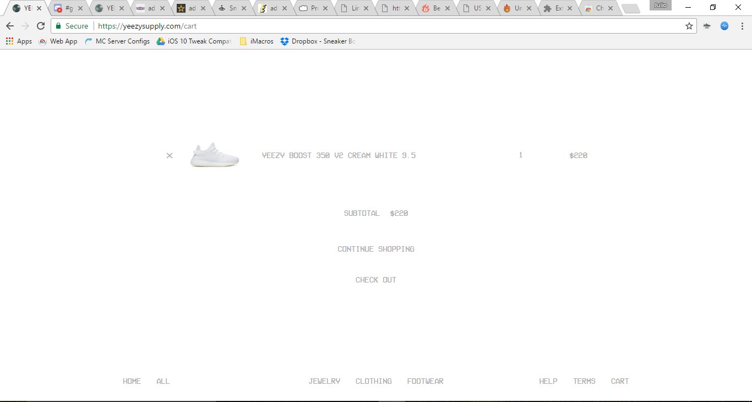Screen dimensions: 752x402
Task: Remove the Yeezy Boost item with X icon
Action: (x=170, y=156)
